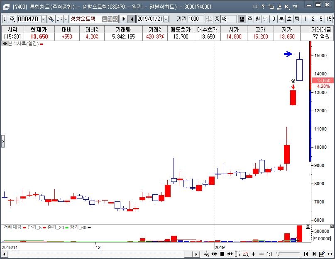Click the rewind double-left arrow icon
The image size is (335, 259).
pyautogui.click(x=215, y=254)
